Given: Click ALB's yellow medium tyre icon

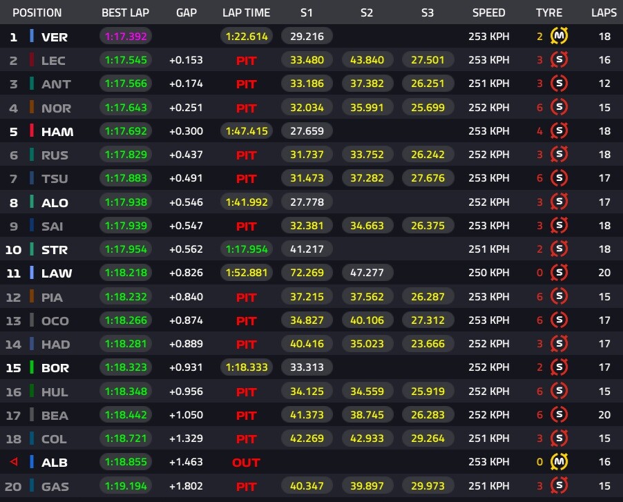Looking at the screenshot, I should tap(559, 462).
